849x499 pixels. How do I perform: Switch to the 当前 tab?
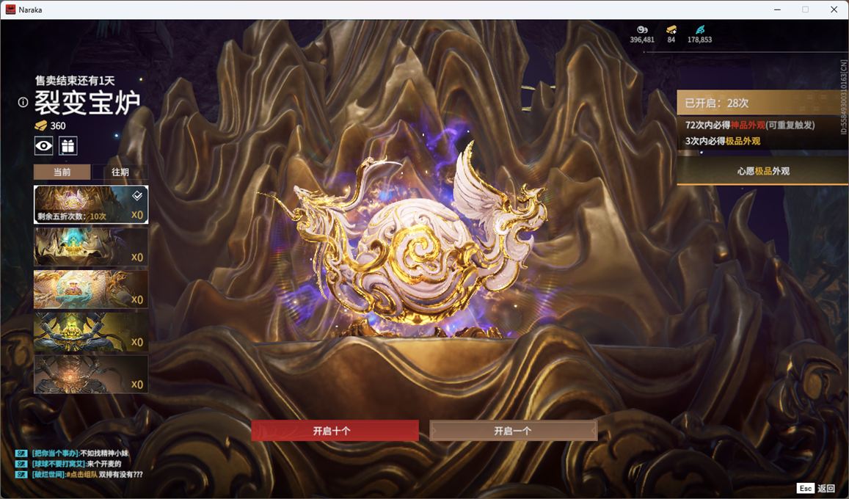click(x=62, y=172)
